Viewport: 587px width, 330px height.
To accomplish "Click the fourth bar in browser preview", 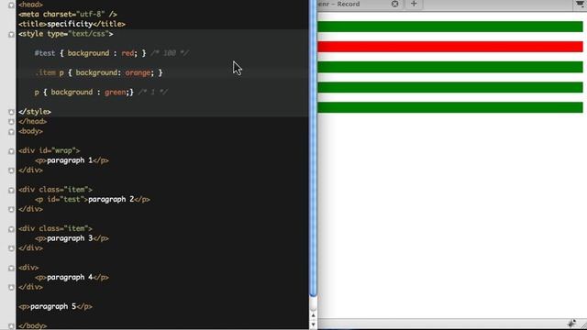I will 450,87.
